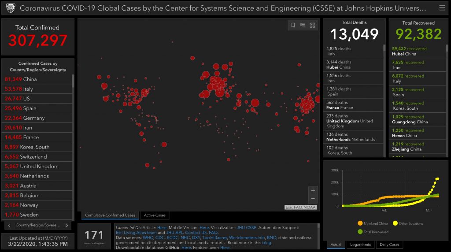
Task: Click the 233 deaths United Kingdom entry
Action: [353, 121]
